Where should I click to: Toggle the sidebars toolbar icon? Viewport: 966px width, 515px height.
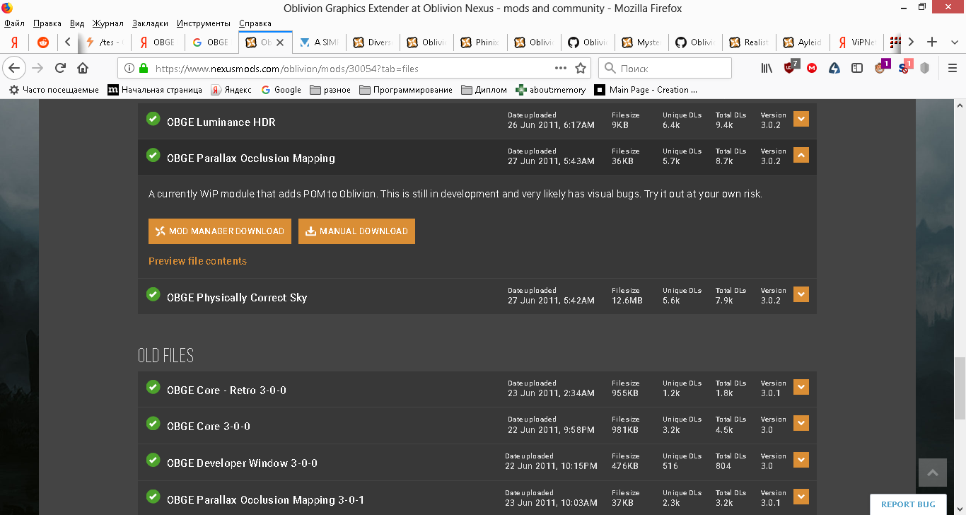(857, 68)
